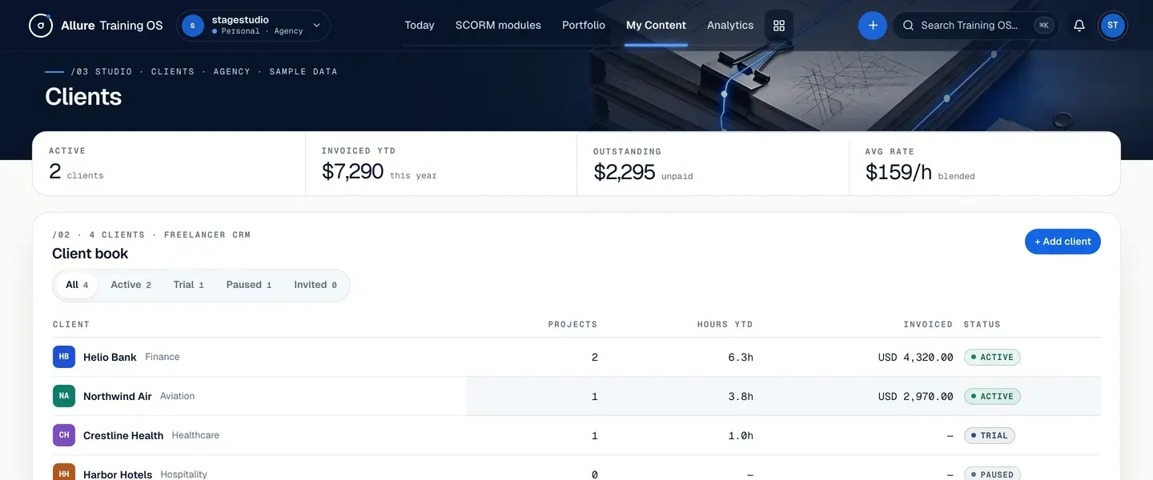Click the $159/h average rate stat
This screenshot has width=1153, height=480.
click(x=898, y=172)
